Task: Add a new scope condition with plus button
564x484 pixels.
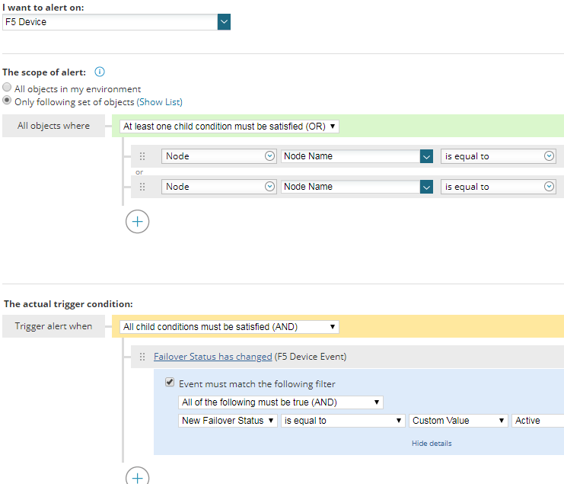Action: [138, 222]
